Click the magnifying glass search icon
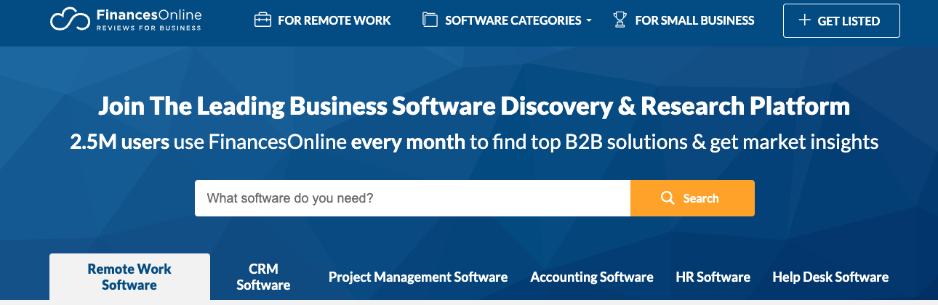 [x=668, y=198]
